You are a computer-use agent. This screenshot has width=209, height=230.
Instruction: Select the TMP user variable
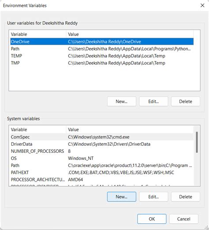tap(102, 63)
